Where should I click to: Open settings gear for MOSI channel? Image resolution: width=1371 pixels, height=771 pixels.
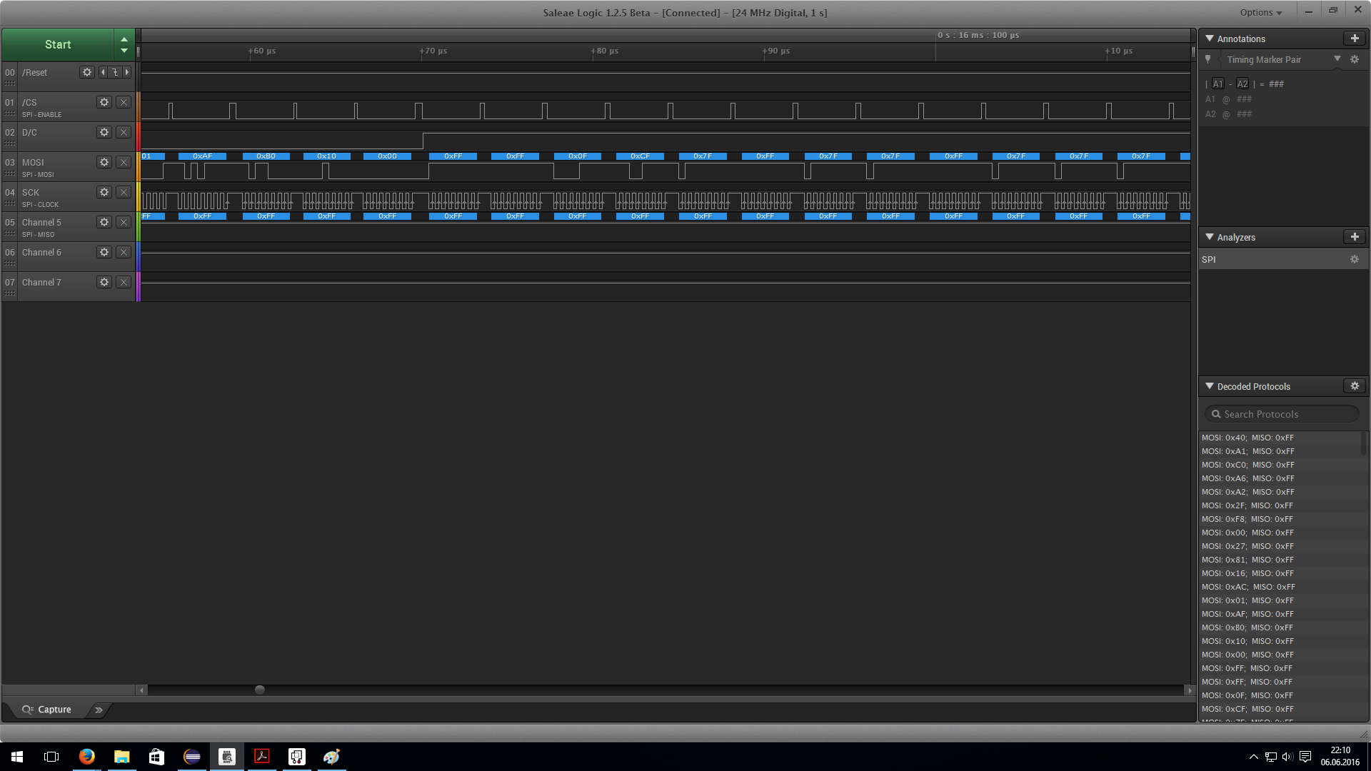tap(104, 162)
